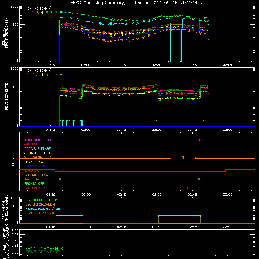Click the (FRONT SEGMENTS) y-axis title of the top plot

[x=7, y=34]
